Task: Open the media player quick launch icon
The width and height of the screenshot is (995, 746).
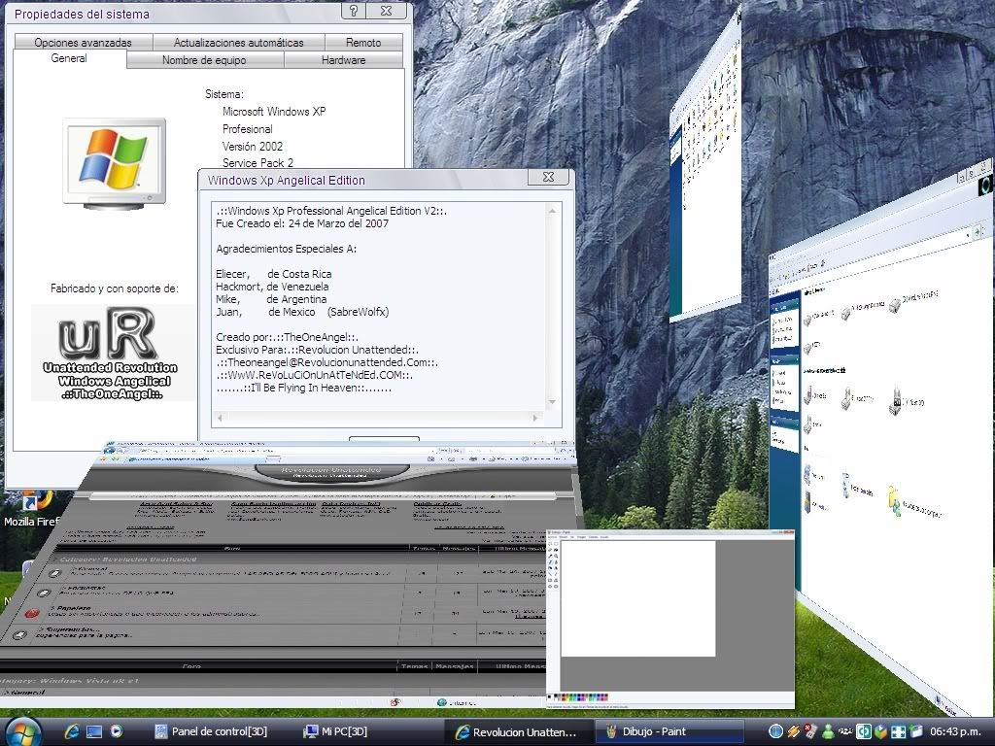Action: click(x=117, y=731)
